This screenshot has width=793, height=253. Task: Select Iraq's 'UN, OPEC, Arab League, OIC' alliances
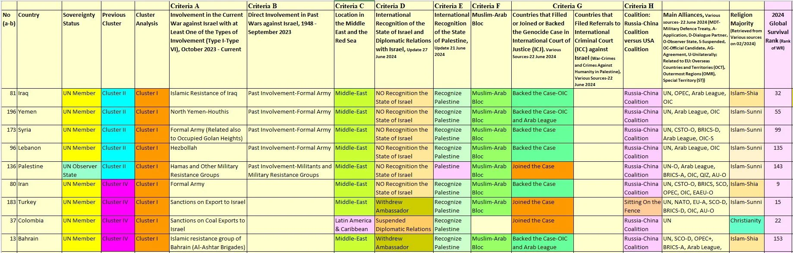[x=695, y=98]
